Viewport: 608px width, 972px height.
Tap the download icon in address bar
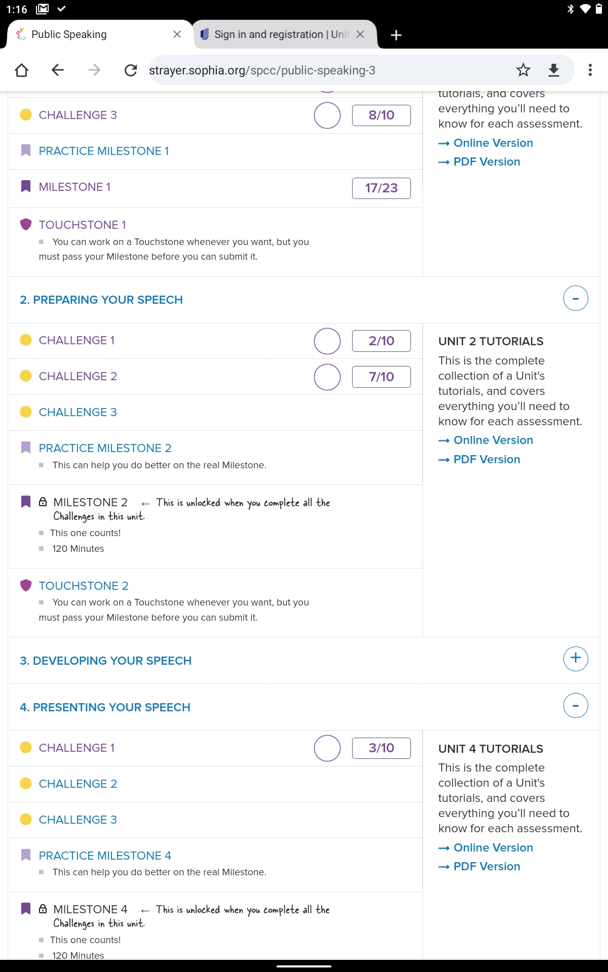click(554, 70)
